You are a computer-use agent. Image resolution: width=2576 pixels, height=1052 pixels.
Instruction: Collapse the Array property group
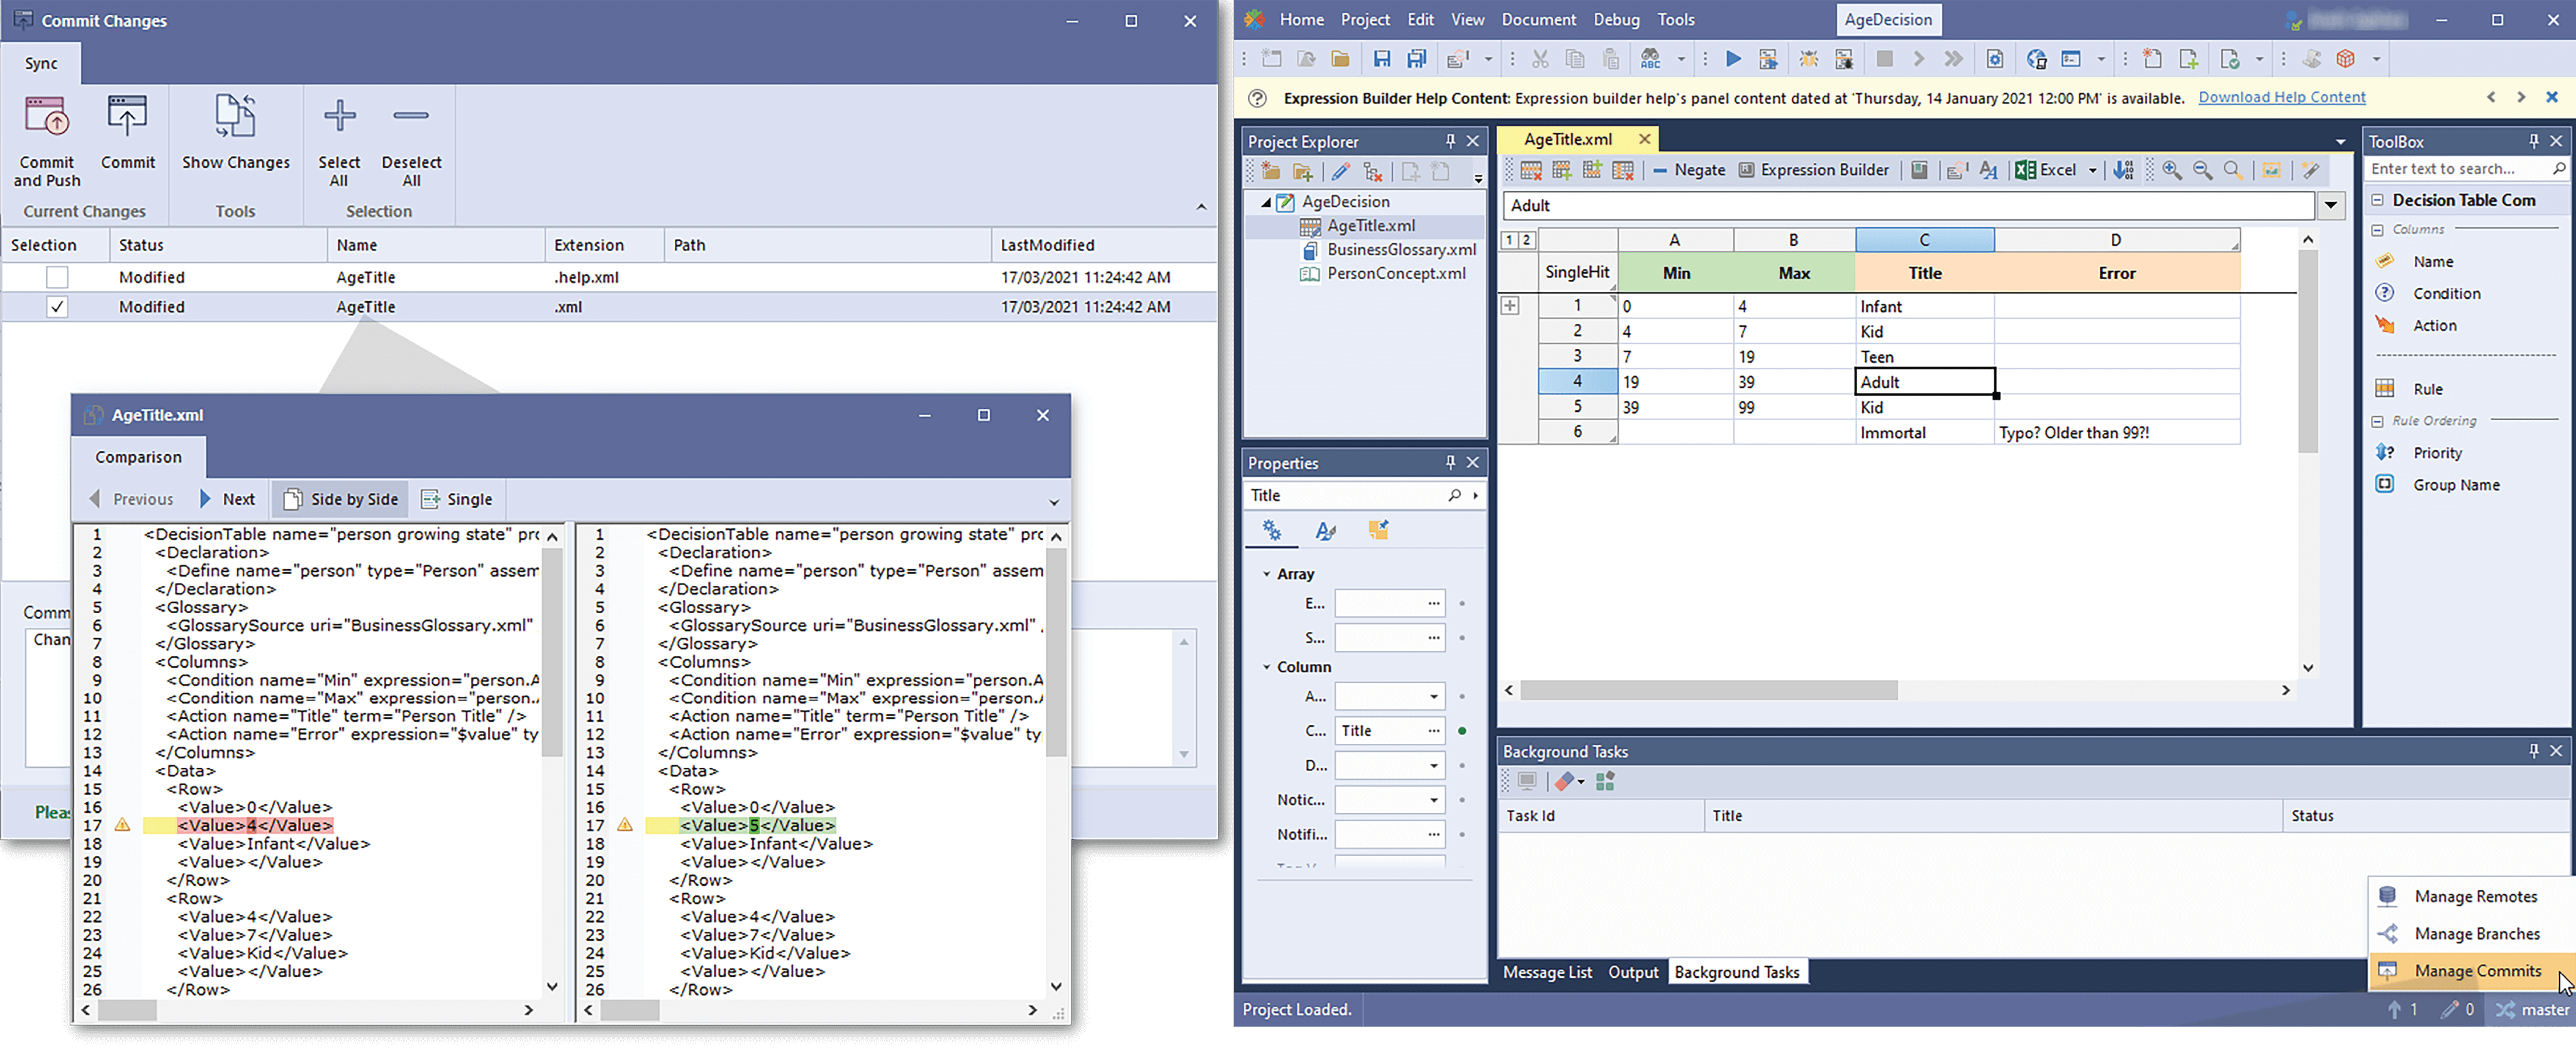(1266, 574)
